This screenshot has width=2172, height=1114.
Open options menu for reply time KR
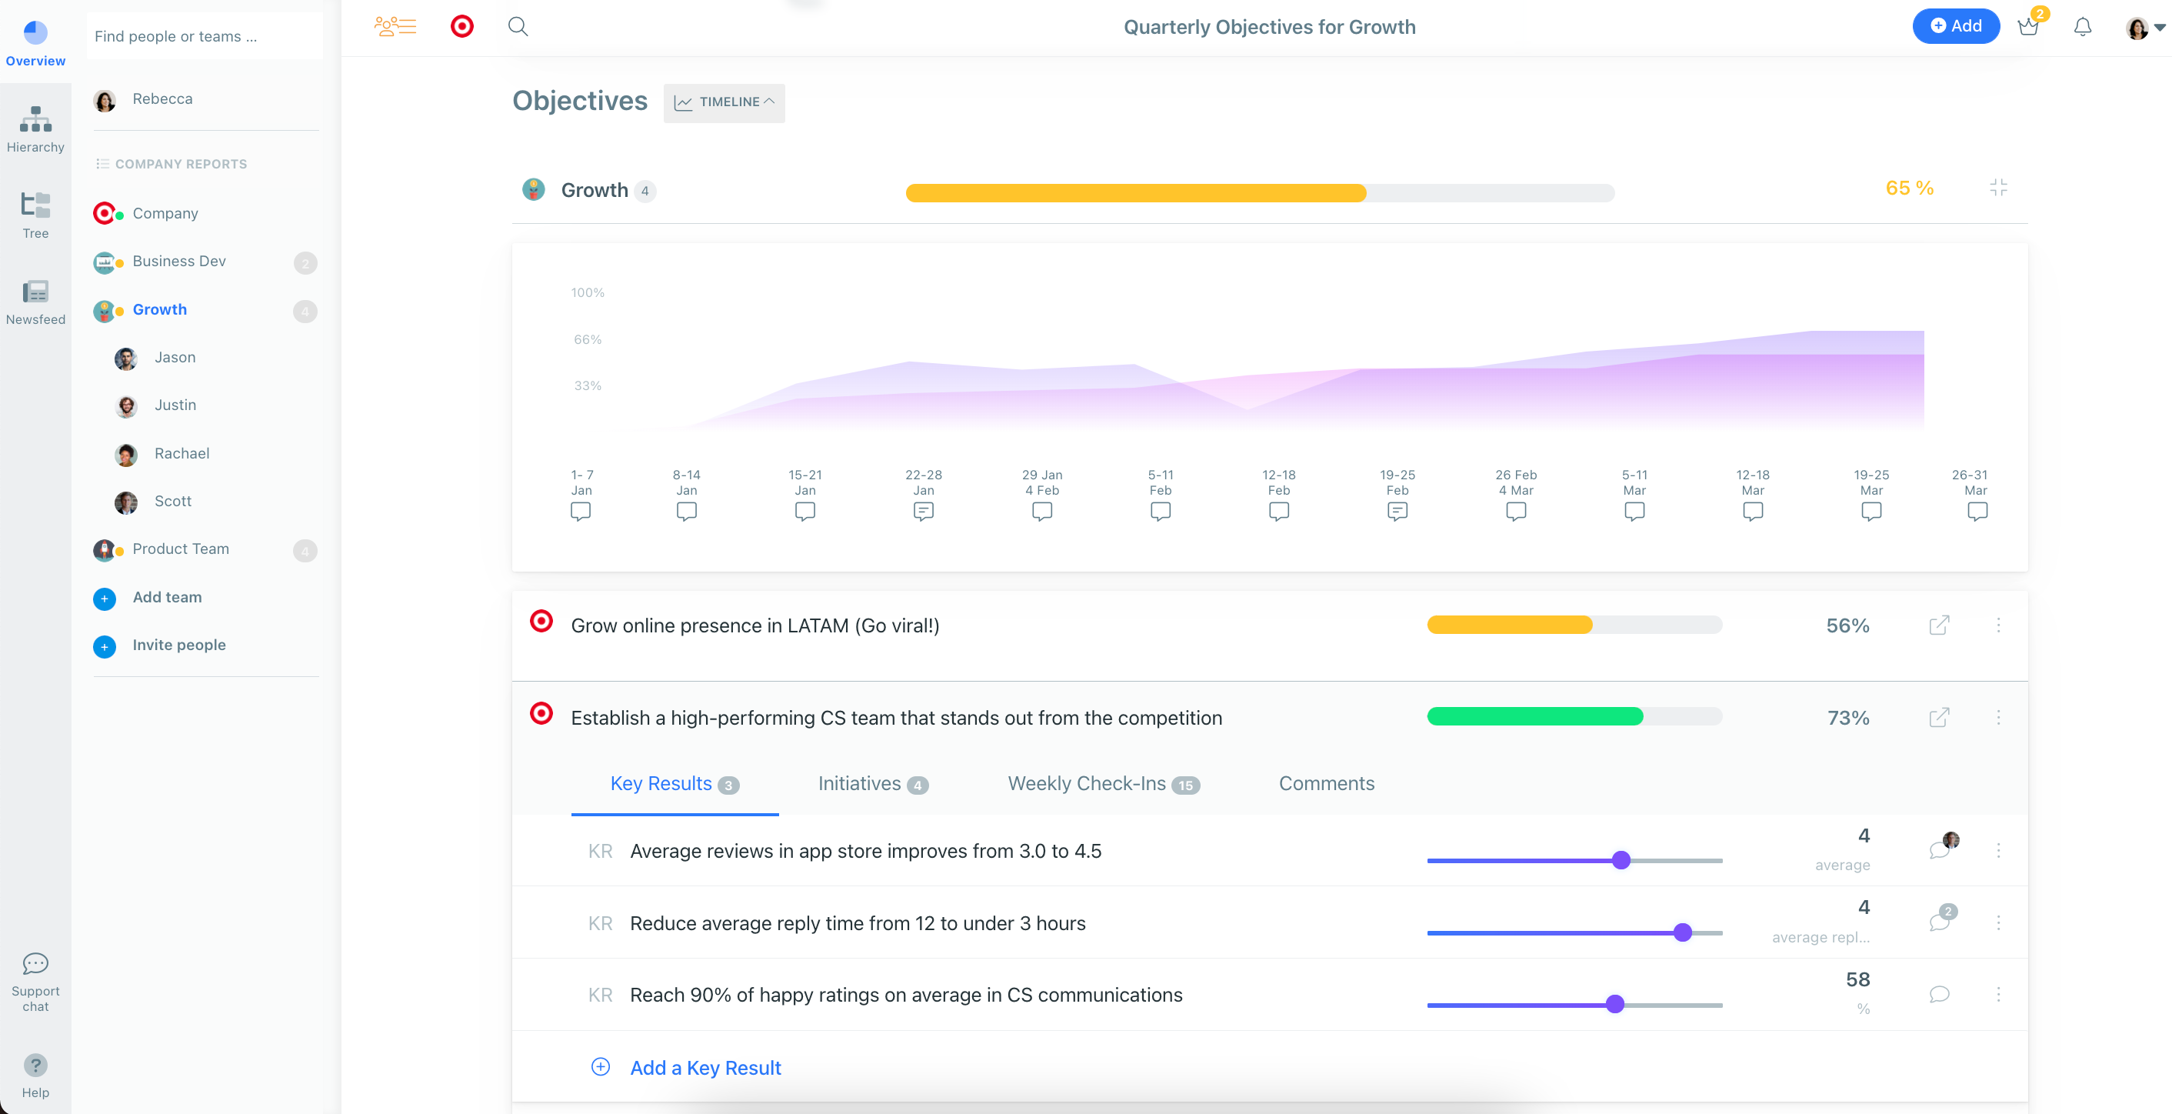click(1997, 922)
